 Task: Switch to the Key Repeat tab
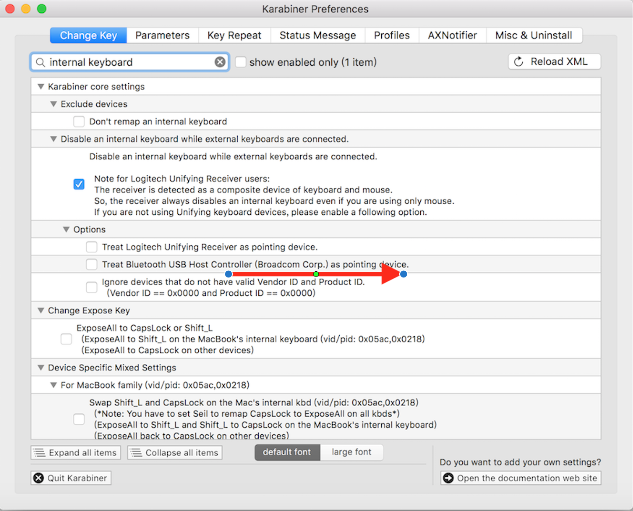(234, 35)
